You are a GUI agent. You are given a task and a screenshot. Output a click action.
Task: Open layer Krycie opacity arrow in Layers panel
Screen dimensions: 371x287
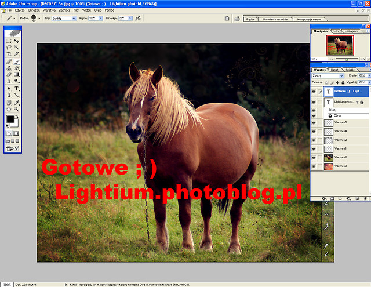(369, 75)
